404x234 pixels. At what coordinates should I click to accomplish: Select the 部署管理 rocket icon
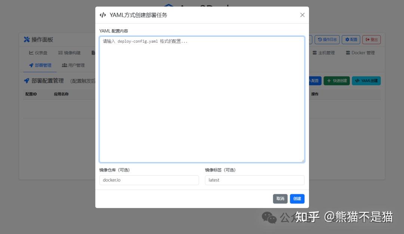point(31,65)
